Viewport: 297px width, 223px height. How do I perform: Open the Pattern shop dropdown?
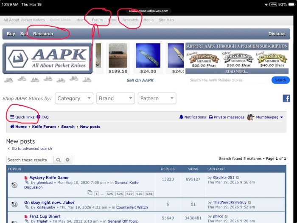click(157, 98)
